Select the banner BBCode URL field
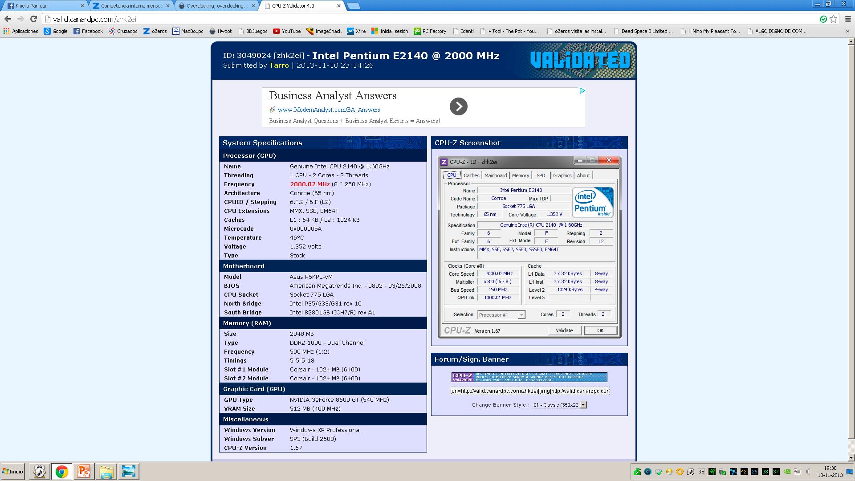Image resolution: width=855 pixels, height=481 pixels. pos(529,391)
